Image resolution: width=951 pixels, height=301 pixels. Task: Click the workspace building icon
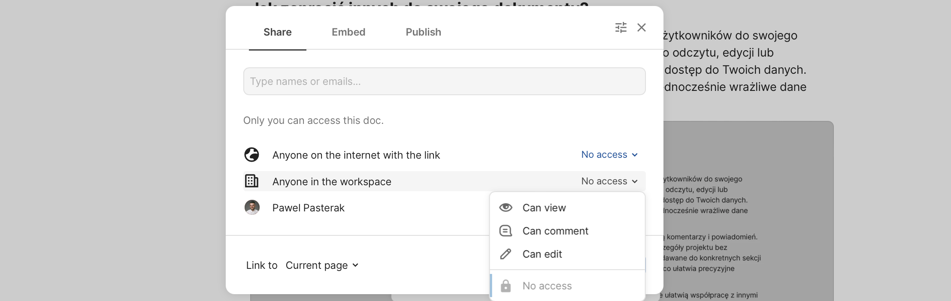251,181
